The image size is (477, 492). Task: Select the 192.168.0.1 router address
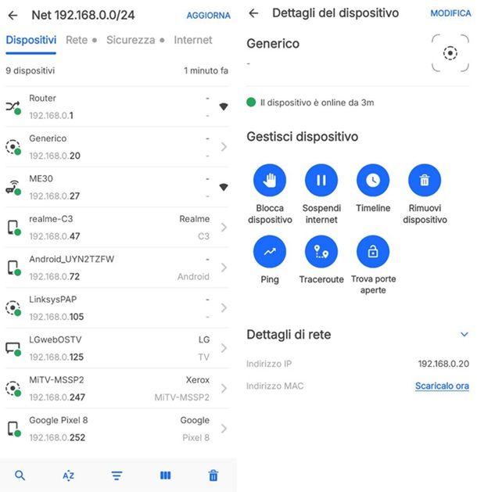point(51,116)
